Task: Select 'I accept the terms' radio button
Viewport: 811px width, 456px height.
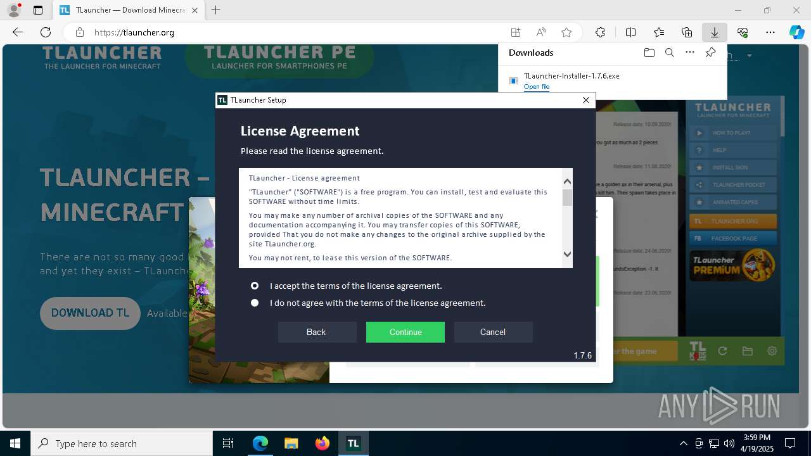Action: click(255, 286)
